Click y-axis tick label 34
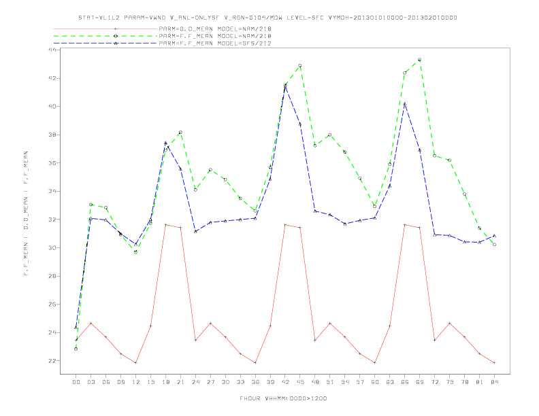This screenshot has width=539, height=416. tap(52, 191)
